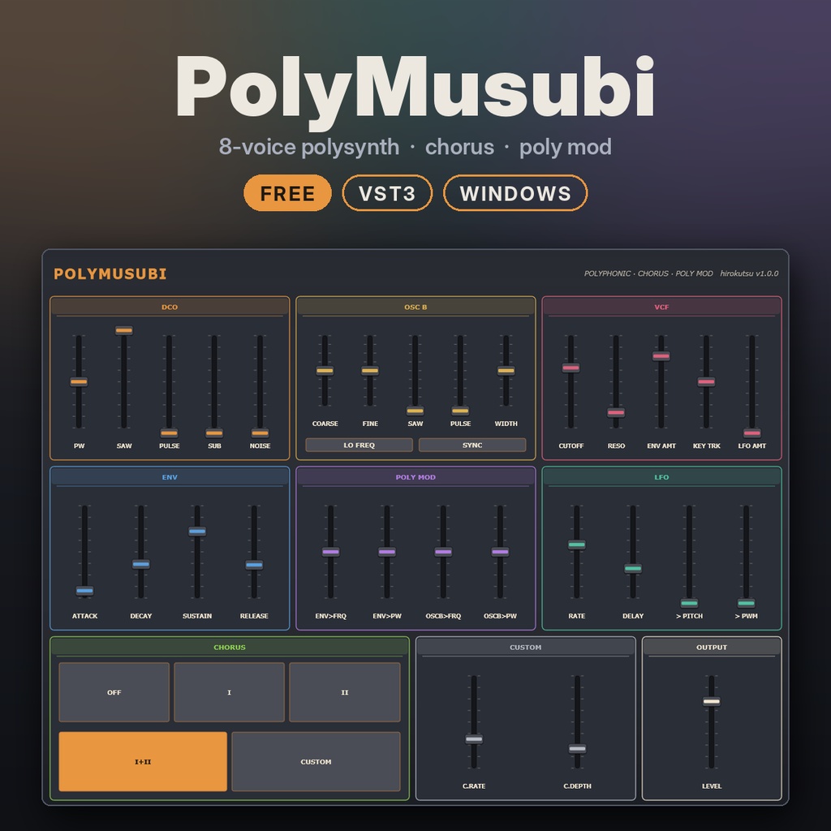The width and height of the screenshot is (831, 831).
Task: Click the DCO PW slider handle
Action: [x=79, y=381]
